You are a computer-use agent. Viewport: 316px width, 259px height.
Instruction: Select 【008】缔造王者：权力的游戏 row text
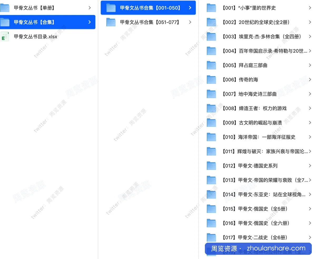[x=254, y=108]
